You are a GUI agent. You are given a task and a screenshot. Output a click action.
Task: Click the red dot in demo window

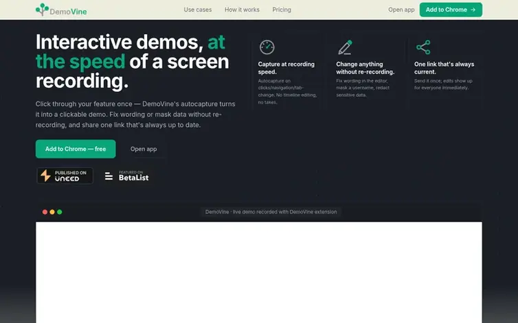[x=45, y=212]
